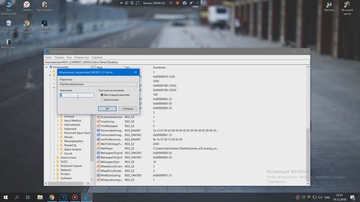Viewport: 360px width, 202px height.
Task: Open the Программы desktop shortcut
Action: click(x=44, y=6)
